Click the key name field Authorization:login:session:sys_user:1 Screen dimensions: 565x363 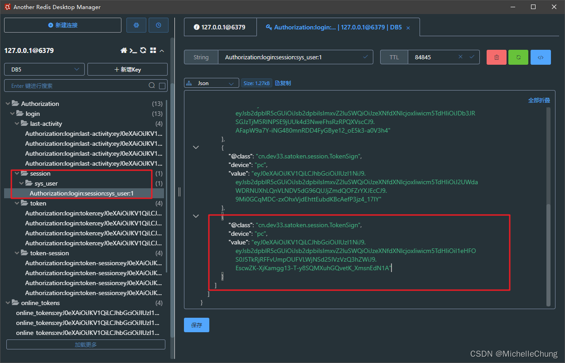tap(296, 57)
